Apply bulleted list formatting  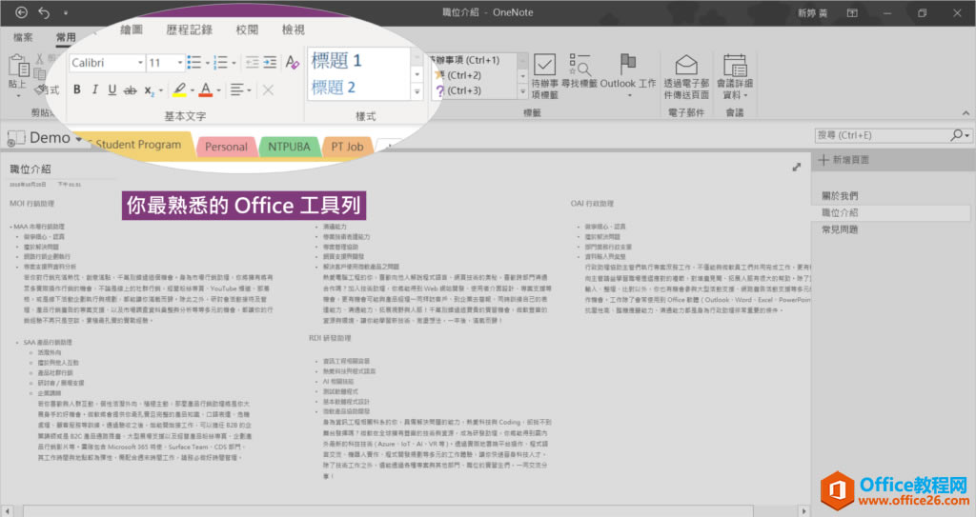(194, 62)
